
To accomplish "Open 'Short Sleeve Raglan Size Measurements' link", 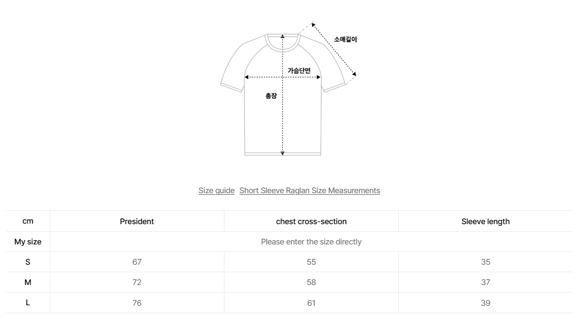I will click(x=309, y=191).
